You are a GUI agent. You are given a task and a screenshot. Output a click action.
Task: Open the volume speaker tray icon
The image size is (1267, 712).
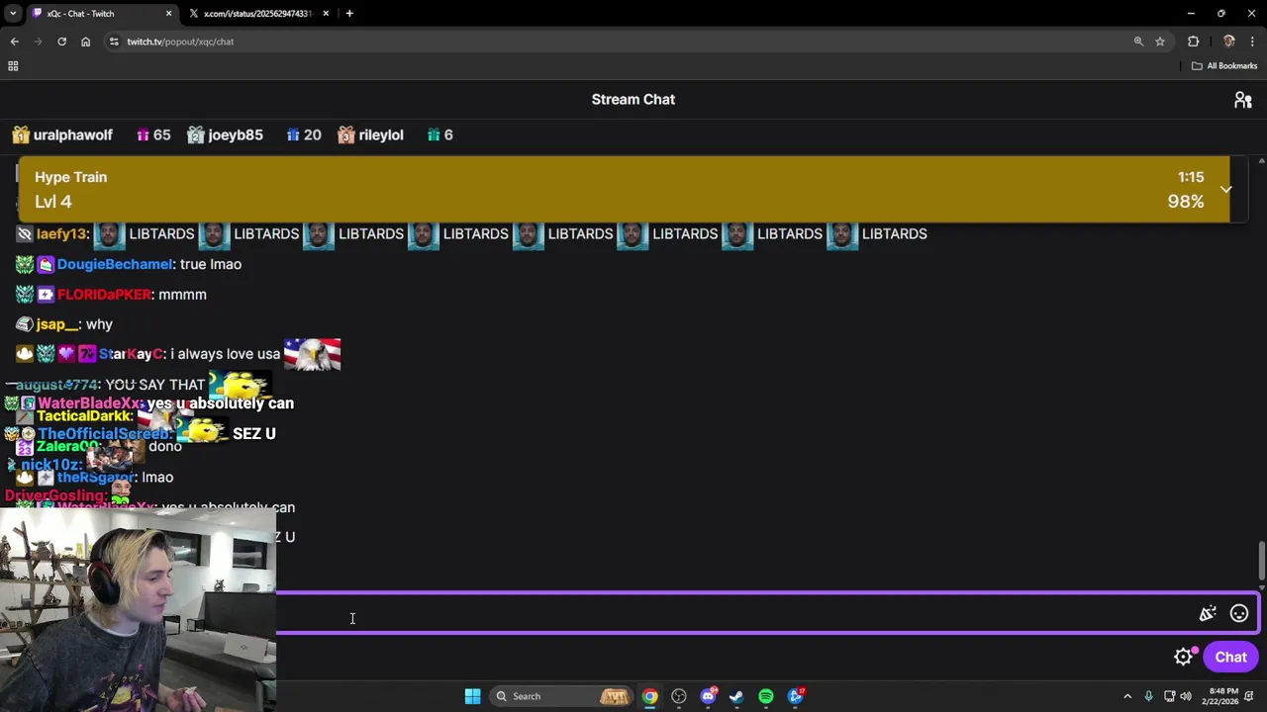tap(1186, 696)
